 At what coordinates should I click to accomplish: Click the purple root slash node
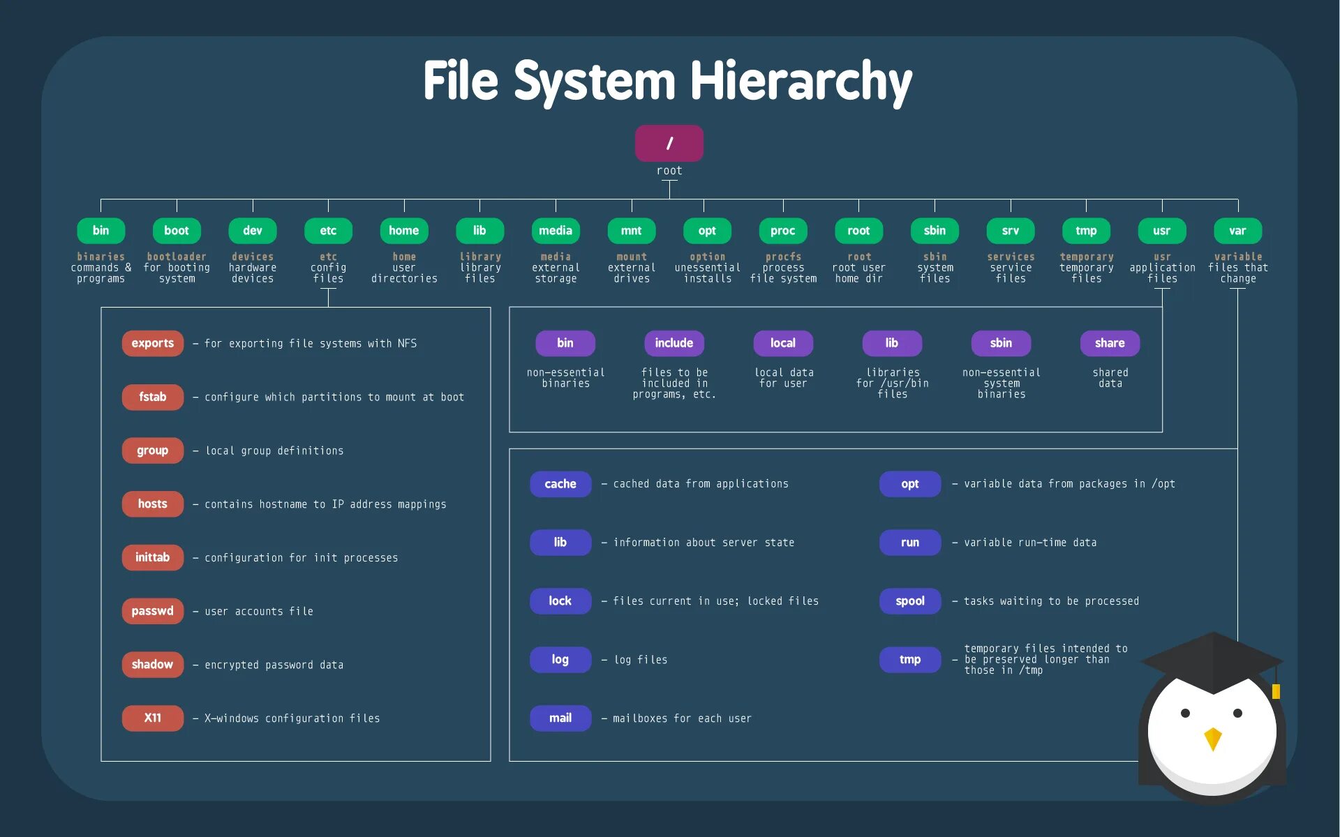[x=669, y=143]
